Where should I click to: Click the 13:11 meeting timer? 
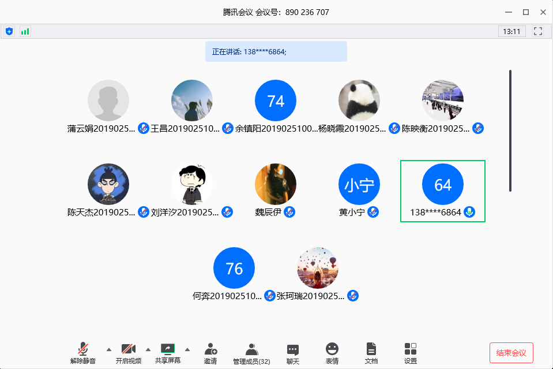[x=511, y=31]
